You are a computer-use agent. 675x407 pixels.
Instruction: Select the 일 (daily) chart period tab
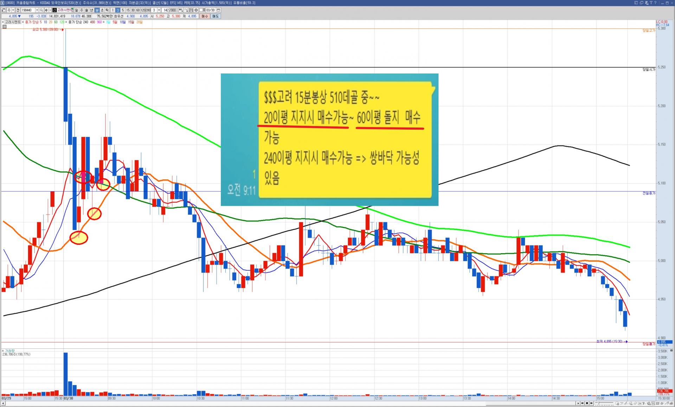[76, 10]
